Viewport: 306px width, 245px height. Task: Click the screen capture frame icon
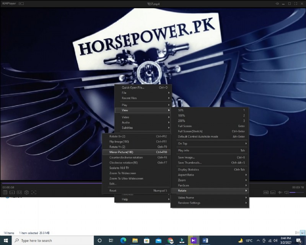(x=33, y=193)
